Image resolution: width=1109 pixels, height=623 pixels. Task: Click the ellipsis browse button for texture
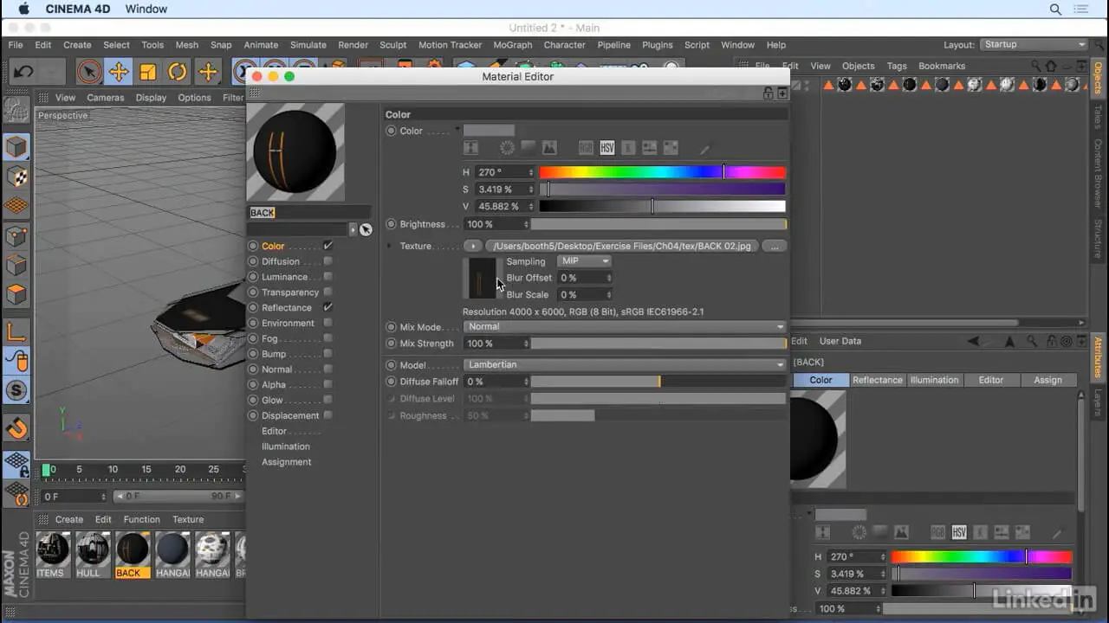(x=775, y=247)
